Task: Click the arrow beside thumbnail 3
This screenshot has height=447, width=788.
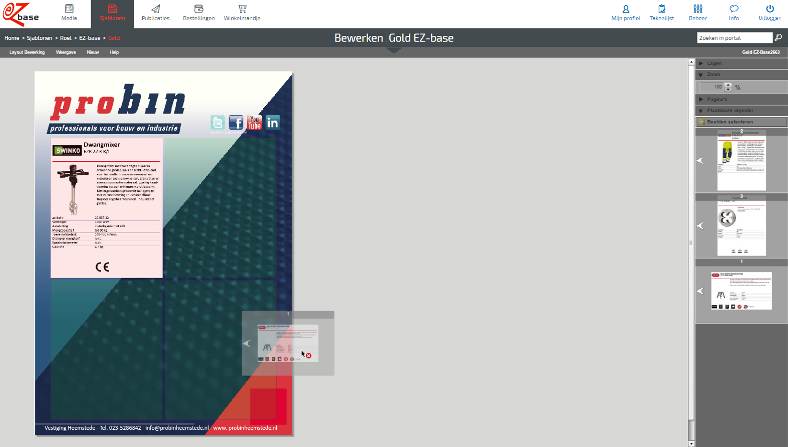Action: [x=700, y=225]
